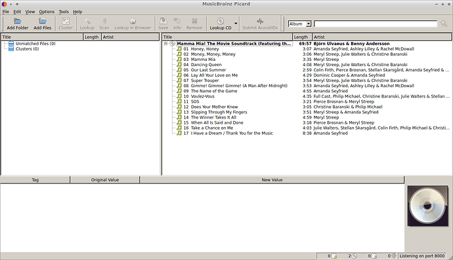Click the Cluster toolbar icon
Image resolution: width=453 pixels, height=260 pixels.
pos(66,21)
